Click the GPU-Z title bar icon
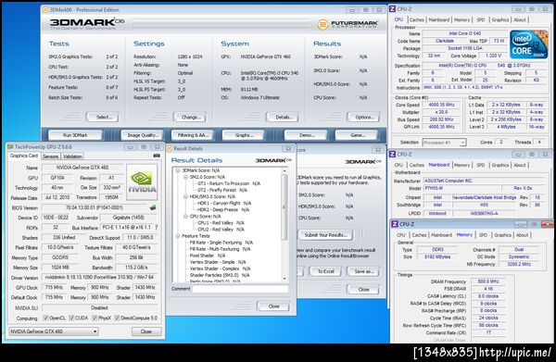This screenshot has width=556, height=362. click(x=10, y=146)
